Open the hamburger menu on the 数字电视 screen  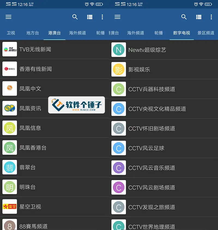click(117, 17)
